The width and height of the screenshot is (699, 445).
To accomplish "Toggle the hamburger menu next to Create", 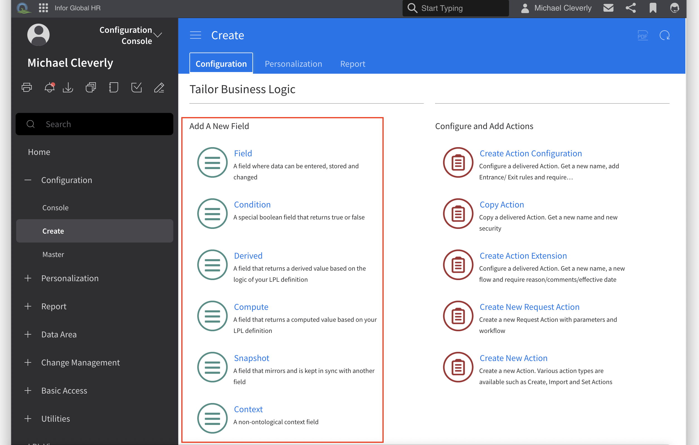I will (195, 35).
